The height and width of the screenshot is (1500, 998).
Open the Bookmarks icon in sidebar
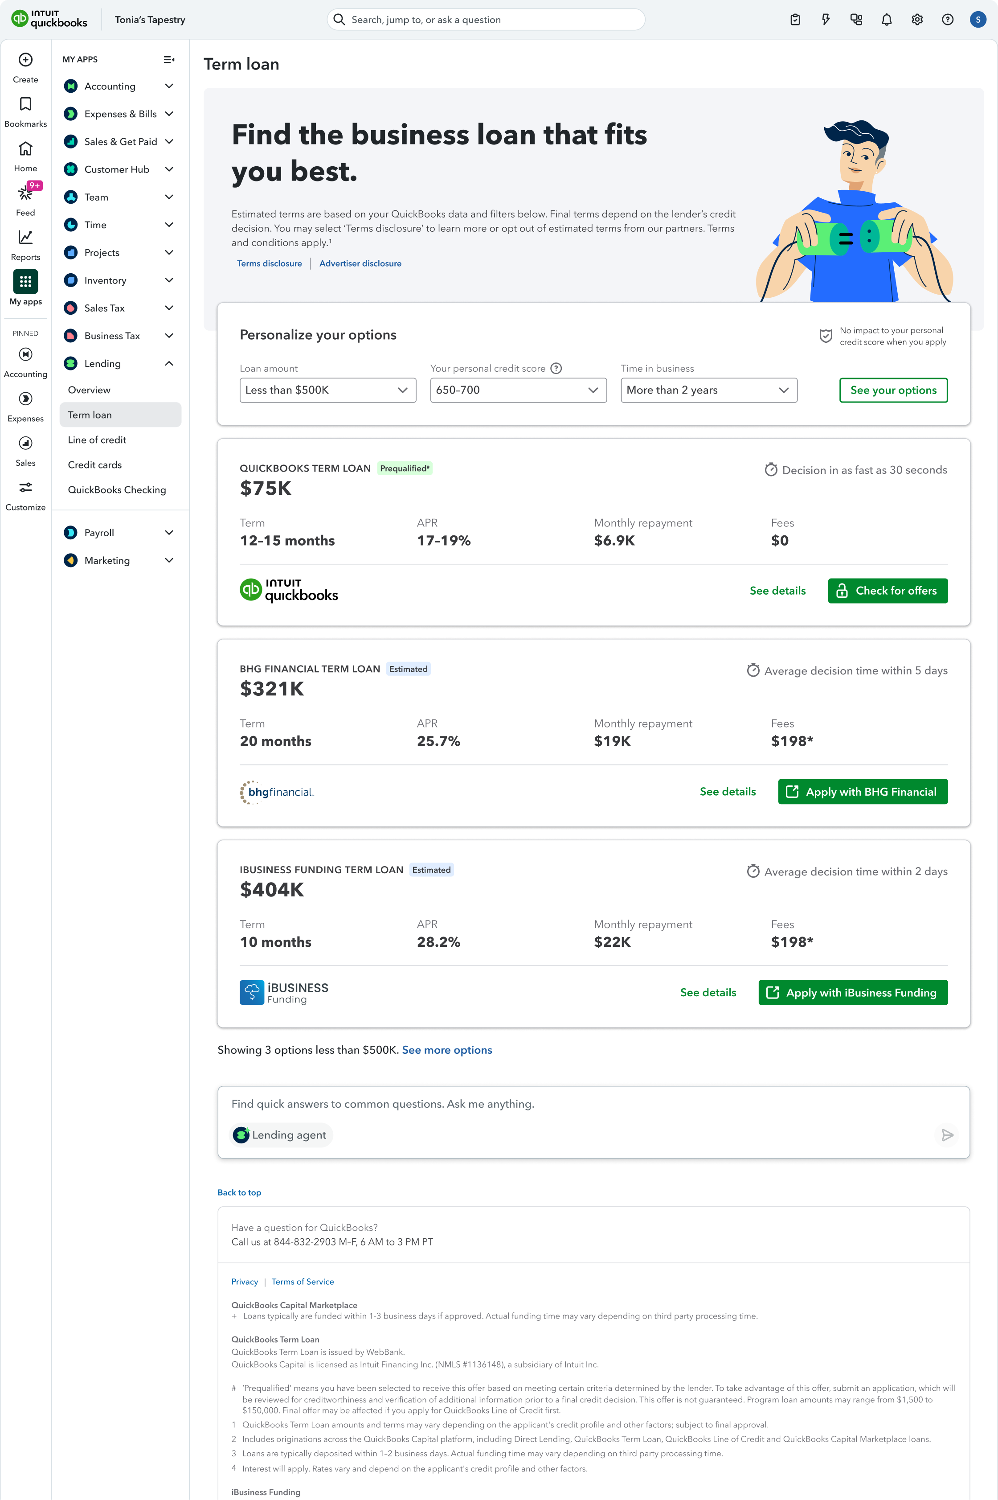click(25, 104)
